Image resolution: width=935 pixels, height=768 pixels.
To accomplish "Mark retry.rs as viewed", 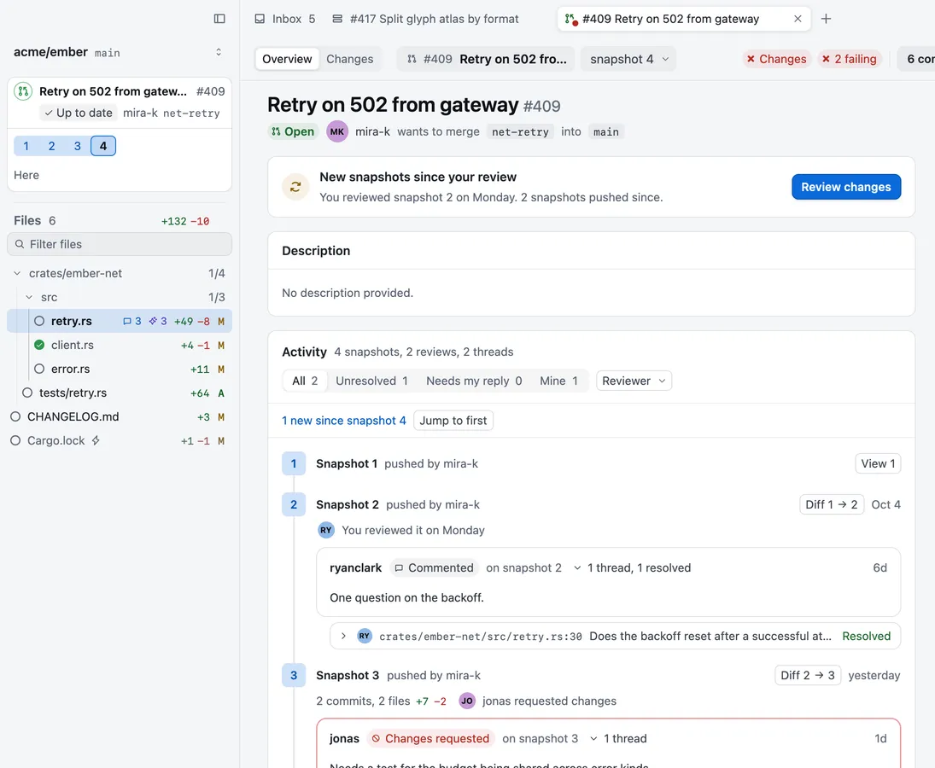I will [39, 321].
